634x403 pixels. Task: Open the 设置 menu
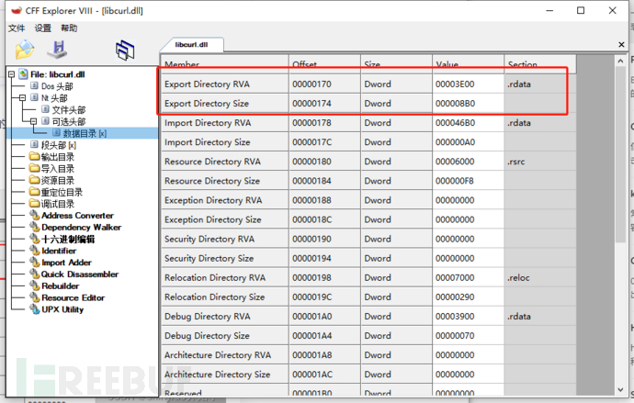43,28
